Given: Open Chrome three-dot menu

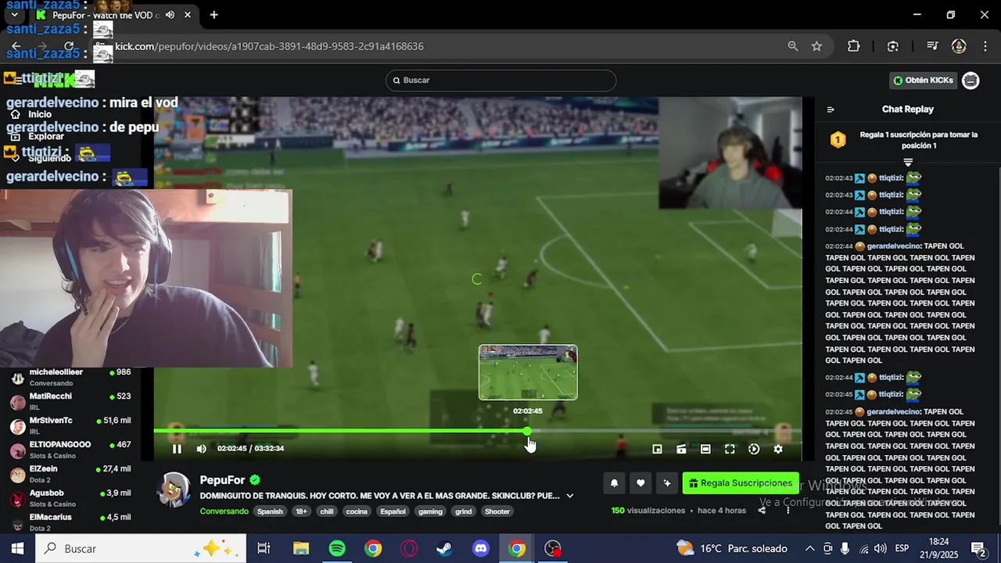Looking at the screenshot, I should pyautogui.click(x=984, y=46).
